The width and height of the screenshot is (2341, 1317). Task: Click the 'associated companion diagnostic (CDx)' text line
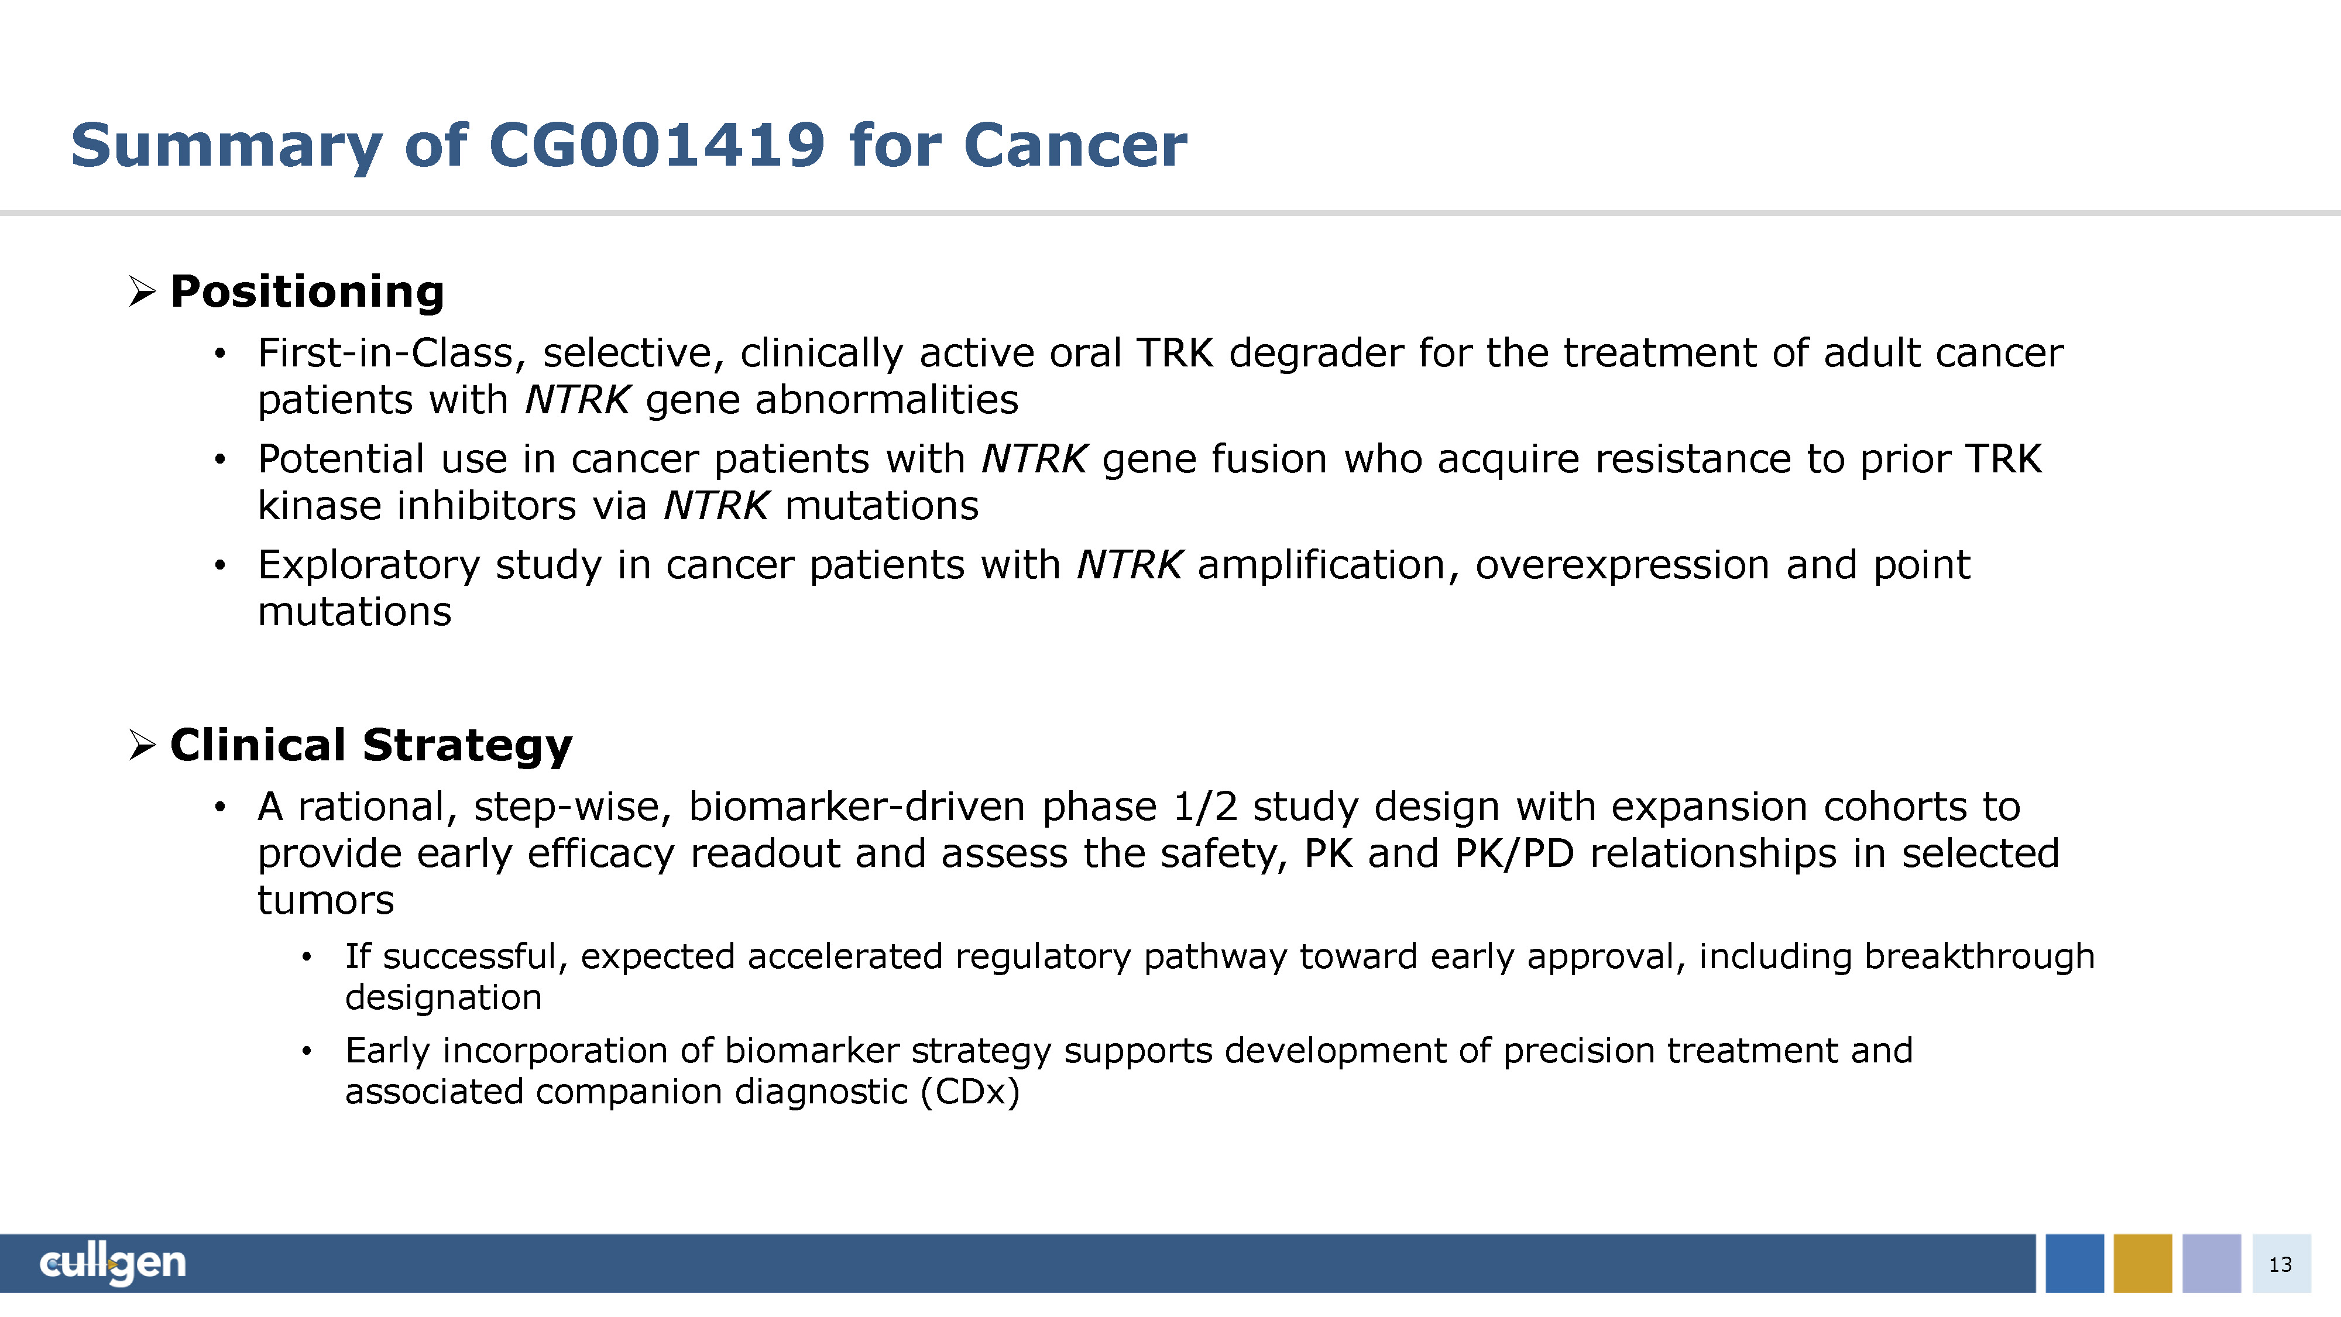click(x=682, y=1092)
